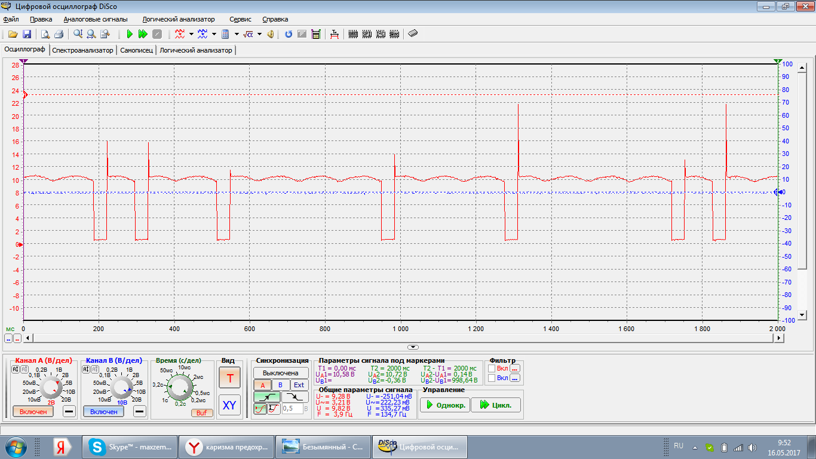Select the SPI decoder chip icon
This screenshot has height=459, width=816.
367,34
